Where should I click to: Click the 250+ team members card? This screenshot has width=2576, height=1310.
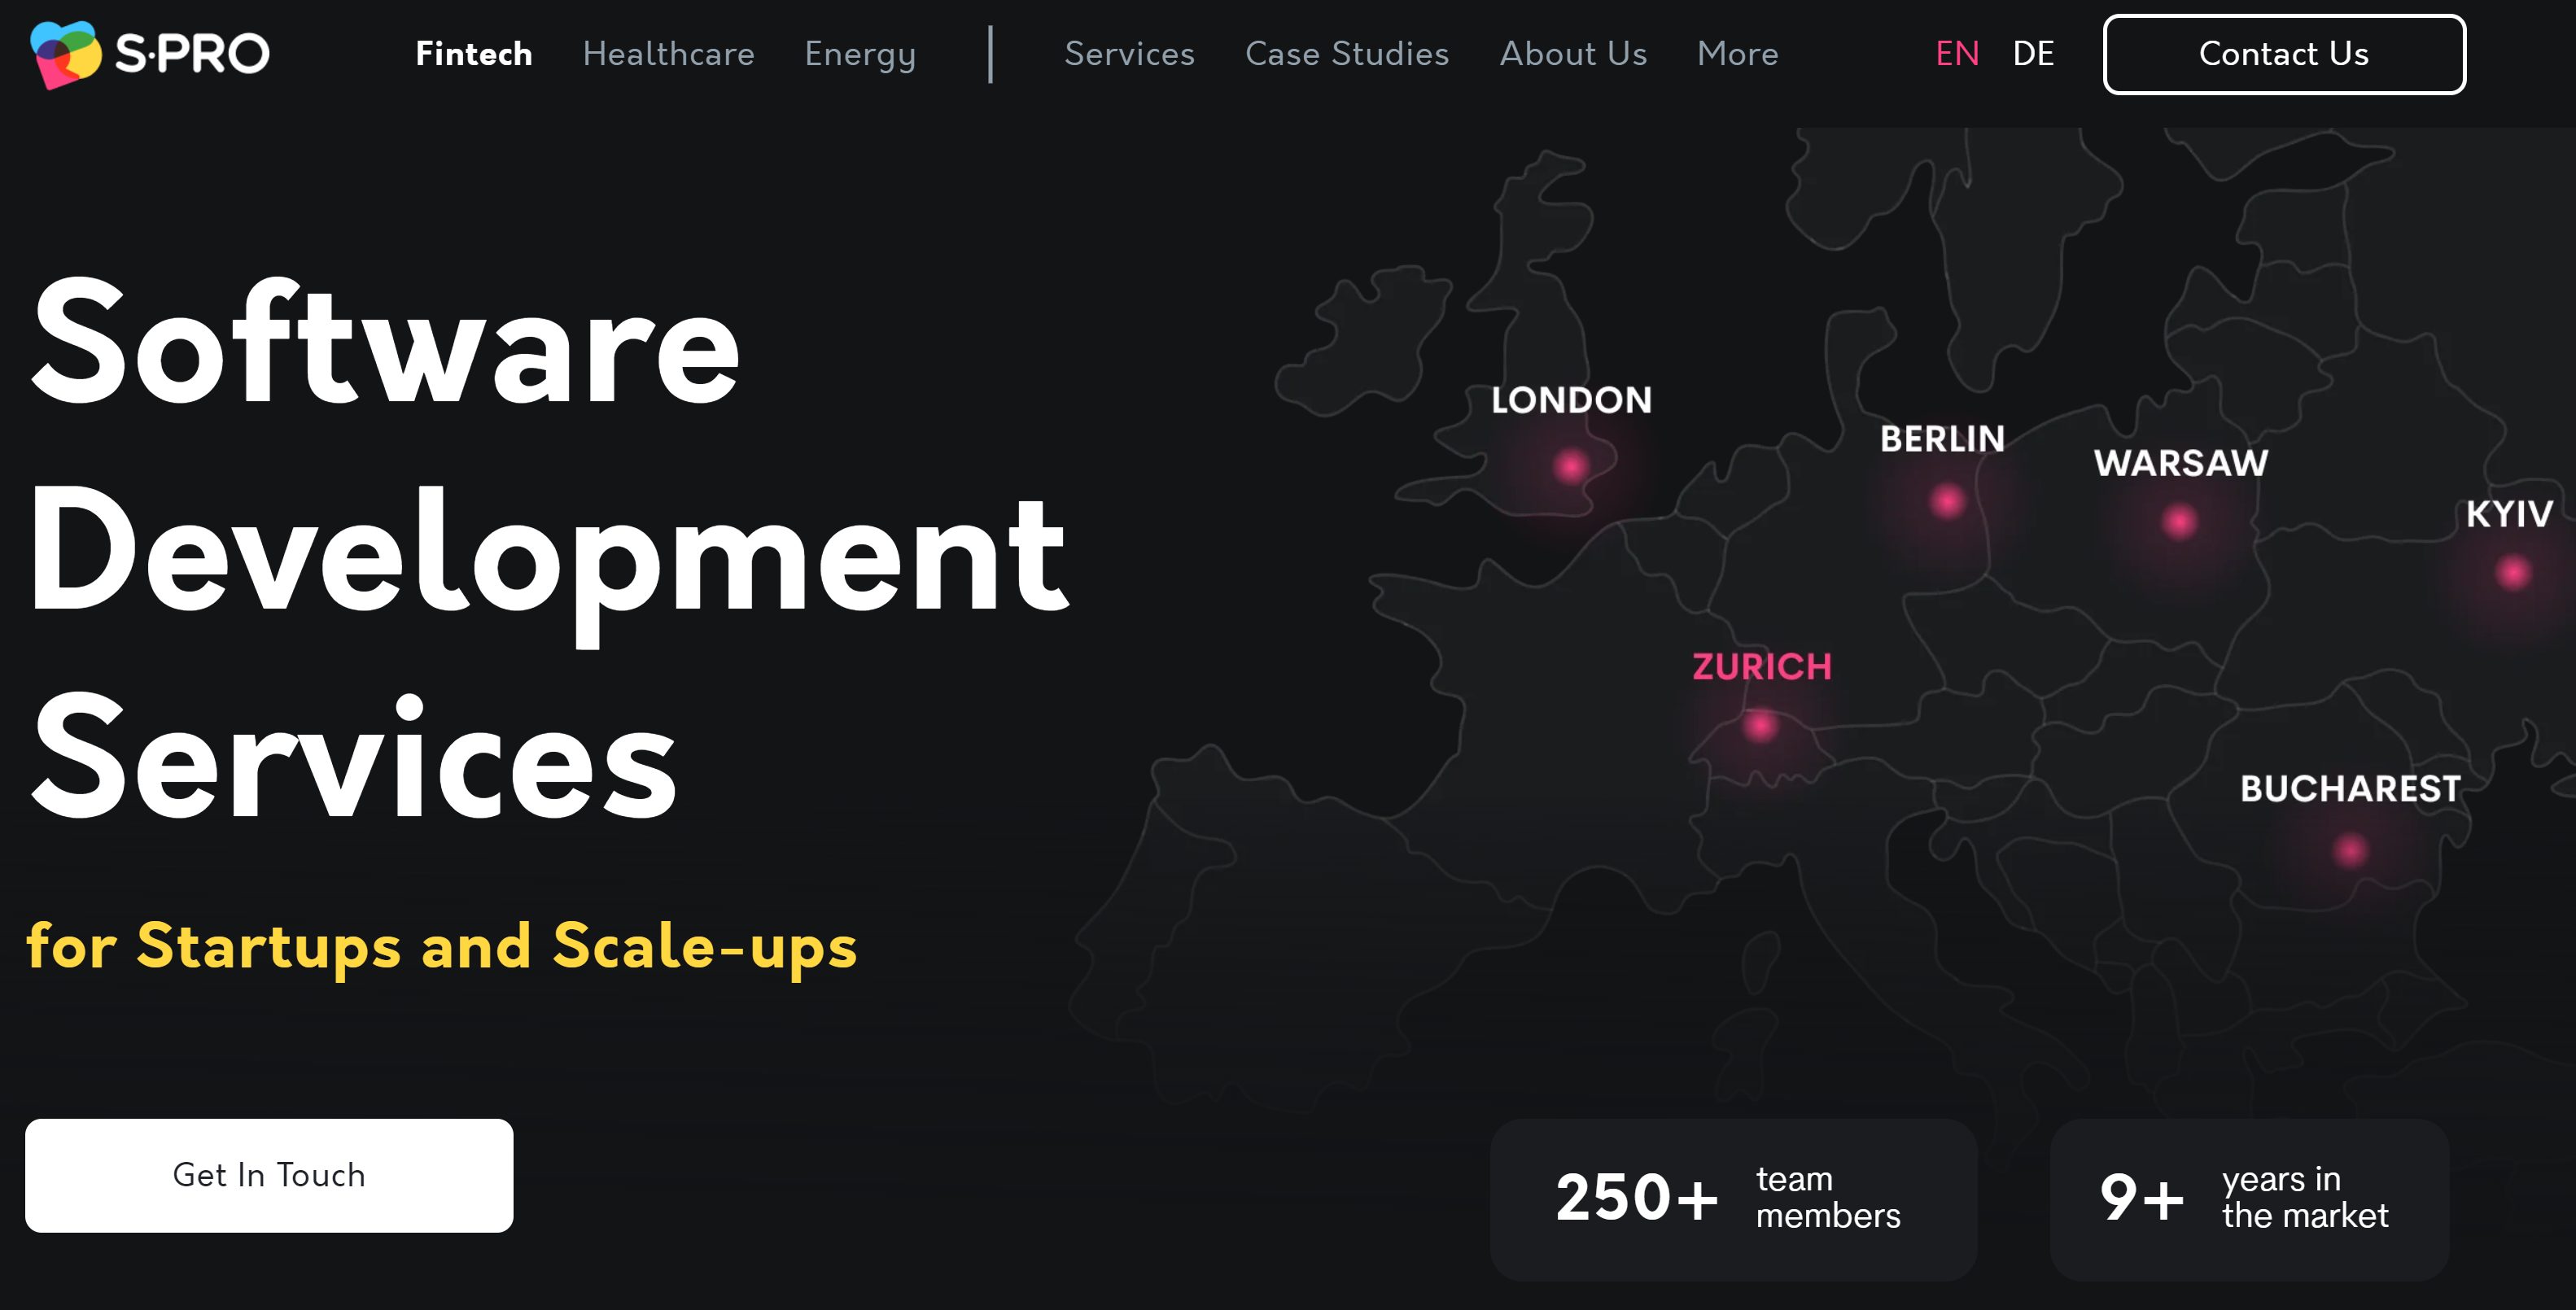click(1733, 1199)
